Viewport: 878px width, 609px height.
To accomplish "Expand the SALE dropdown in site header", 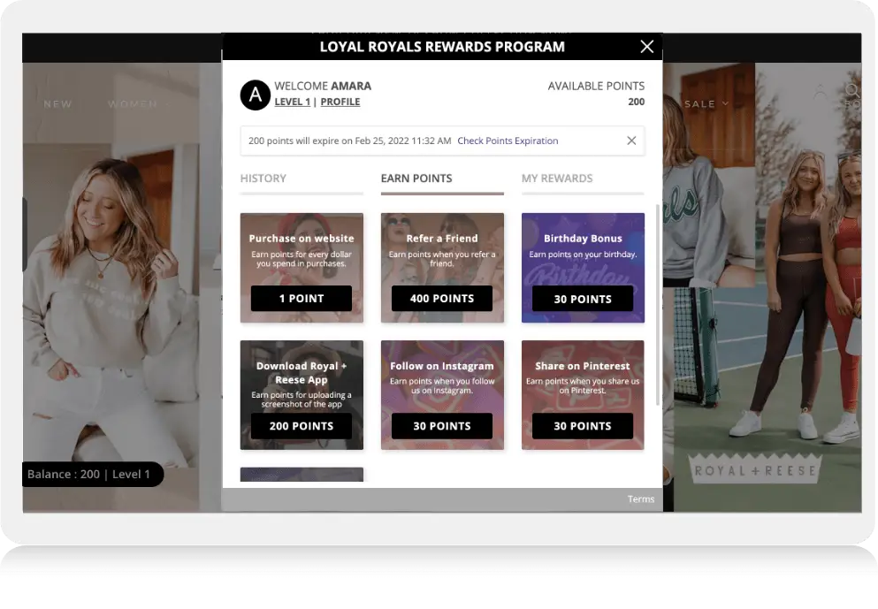I will tap(706, 104).
